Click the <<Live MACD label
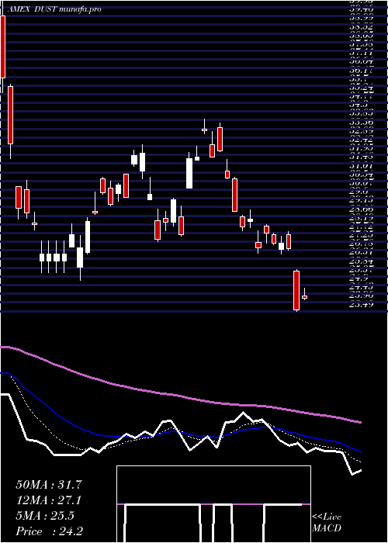 (327, 522)
